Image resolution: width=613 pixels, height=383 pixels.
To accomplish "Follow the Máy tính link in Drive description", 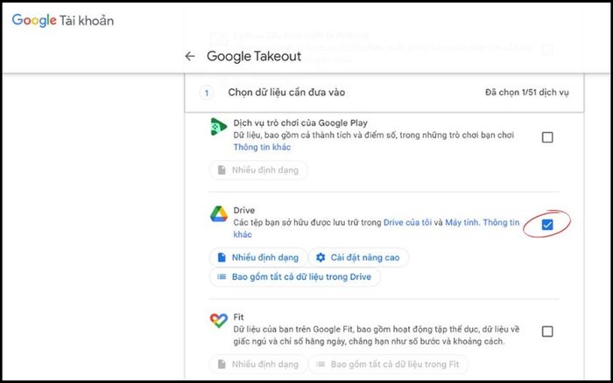I will 462,222.
